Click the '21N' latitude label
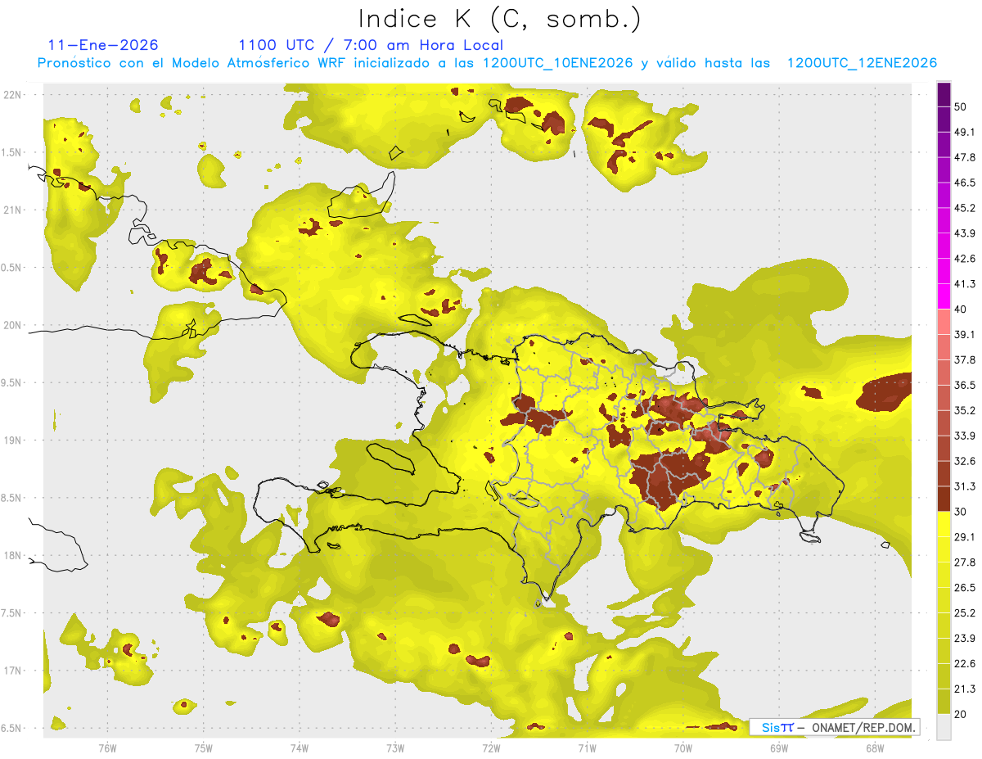This screenshot has height=759, width=982. pos(13,210)
